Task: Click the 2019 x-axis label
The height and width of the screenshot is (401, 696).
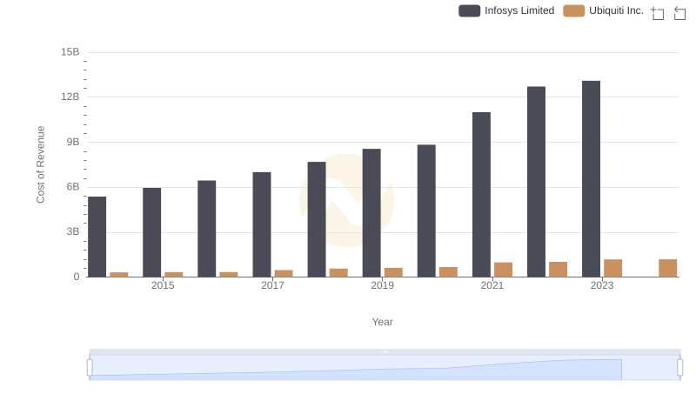Action: pyautogui.click(x=382, y=285)
